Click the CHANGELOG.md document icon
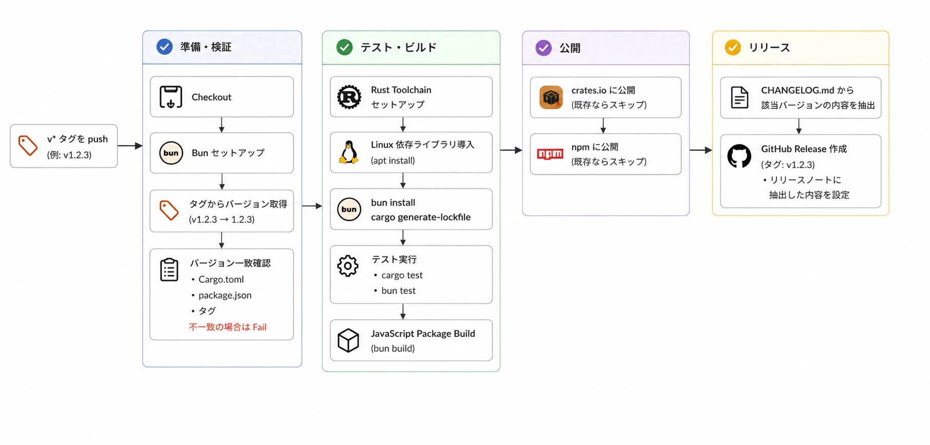930x445 pixels. pyautogui.click(x=739, y=97)
